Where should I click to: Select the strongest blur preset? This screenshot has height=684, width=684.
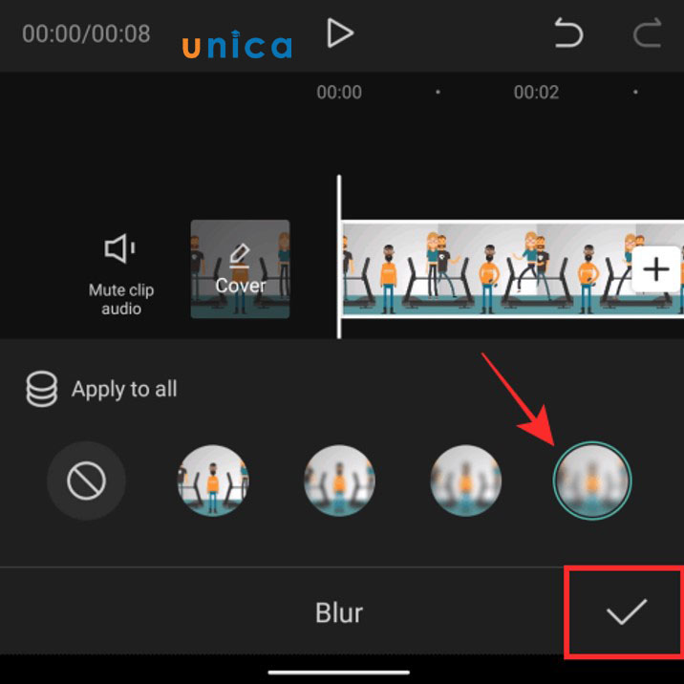592,481
